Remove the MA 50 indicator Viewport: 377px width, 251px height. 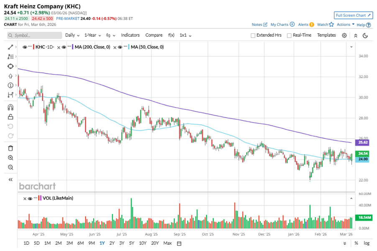115,47
